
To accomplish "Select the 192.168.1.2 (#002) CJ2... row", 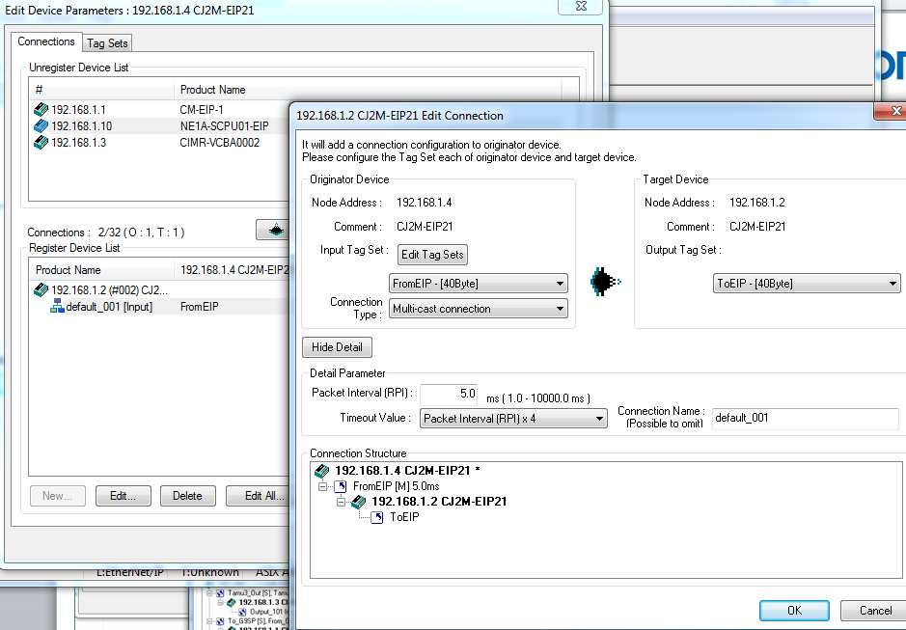I will 160,289.
